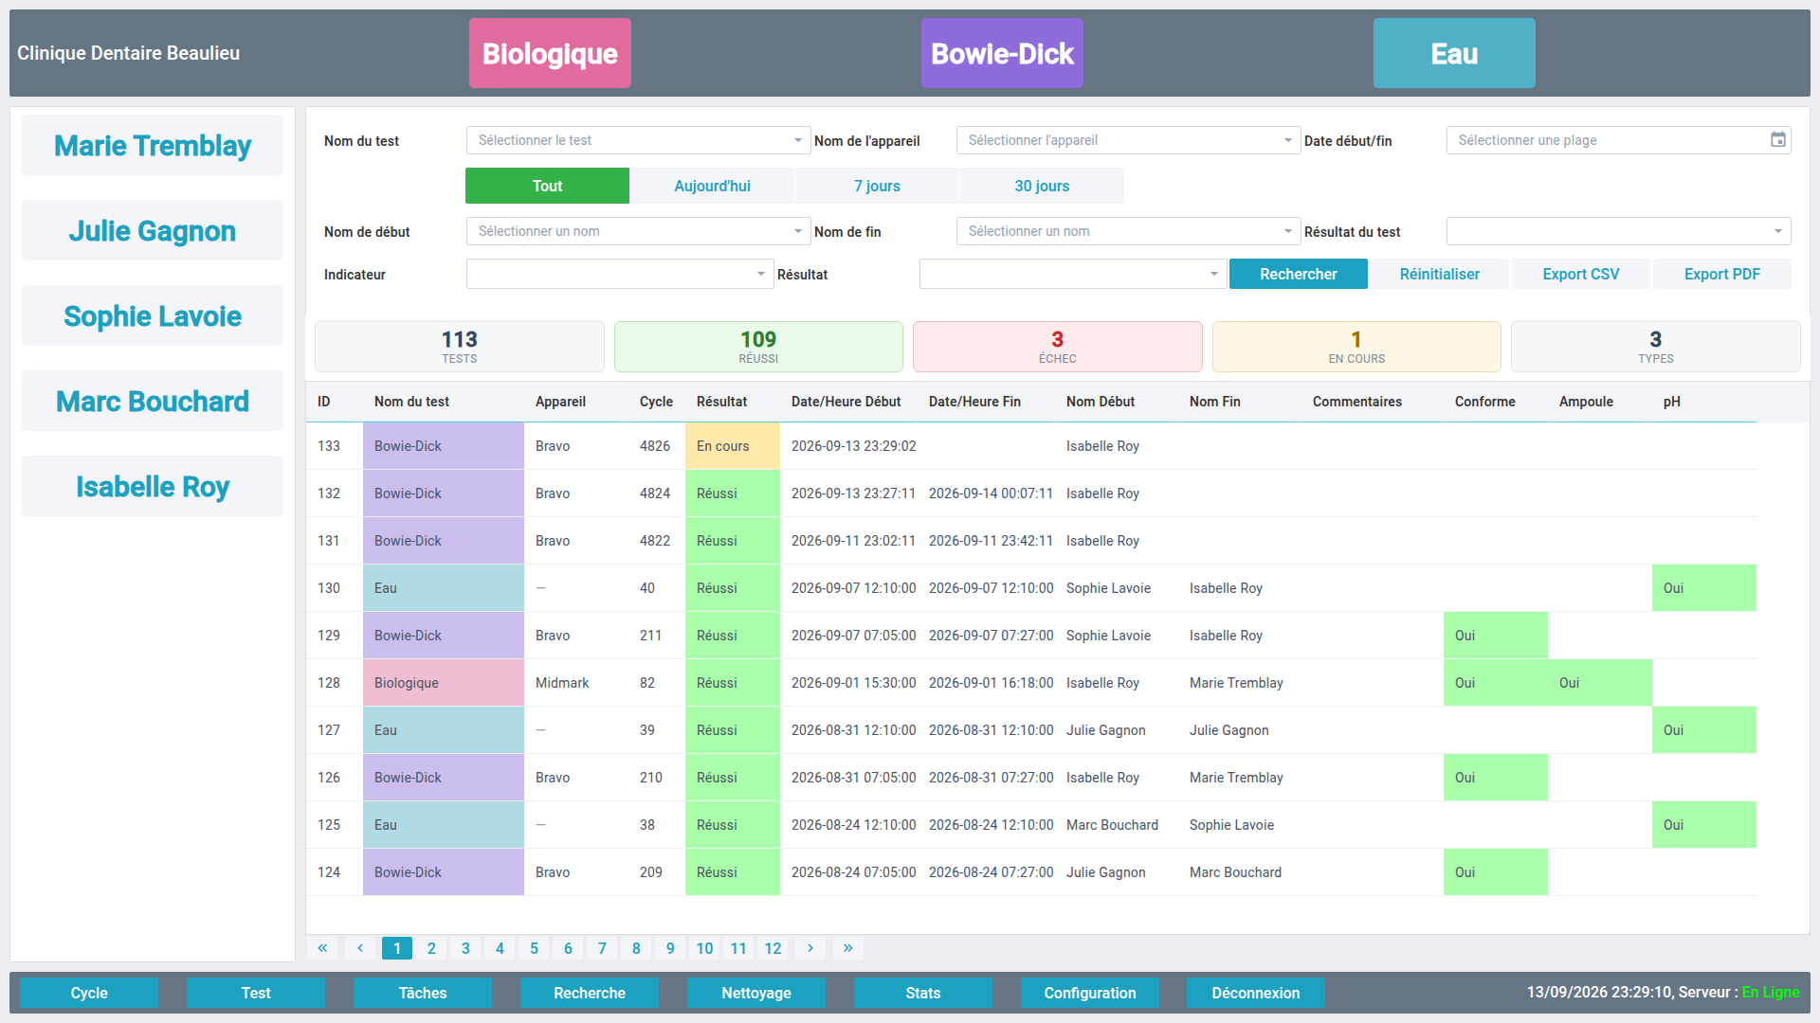Click the Rechercher button
The image size is (1820, 1023).
(x=1298, y=274)
